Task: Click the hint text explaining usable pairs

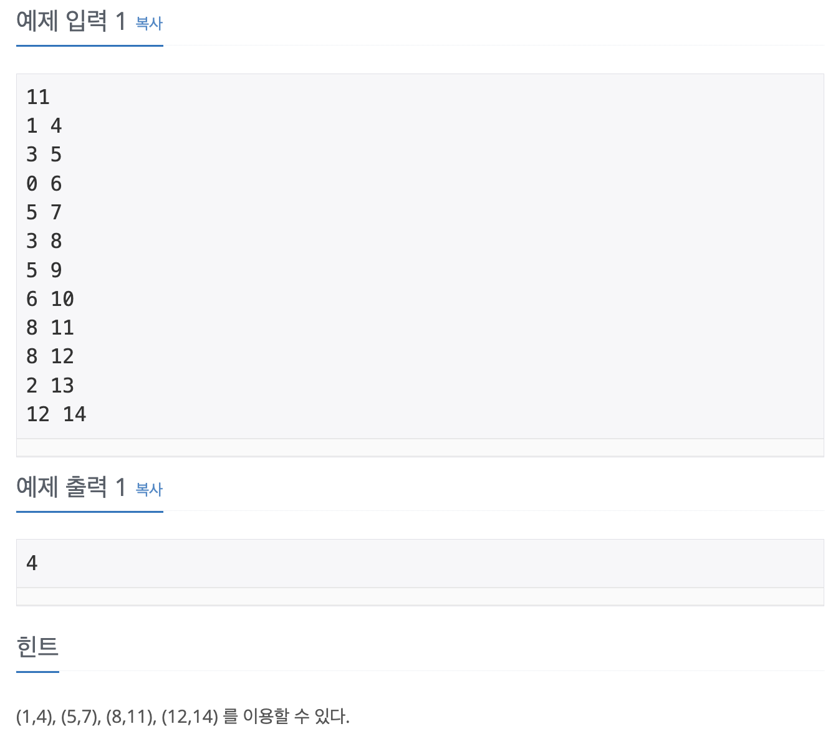Action: 183,715
